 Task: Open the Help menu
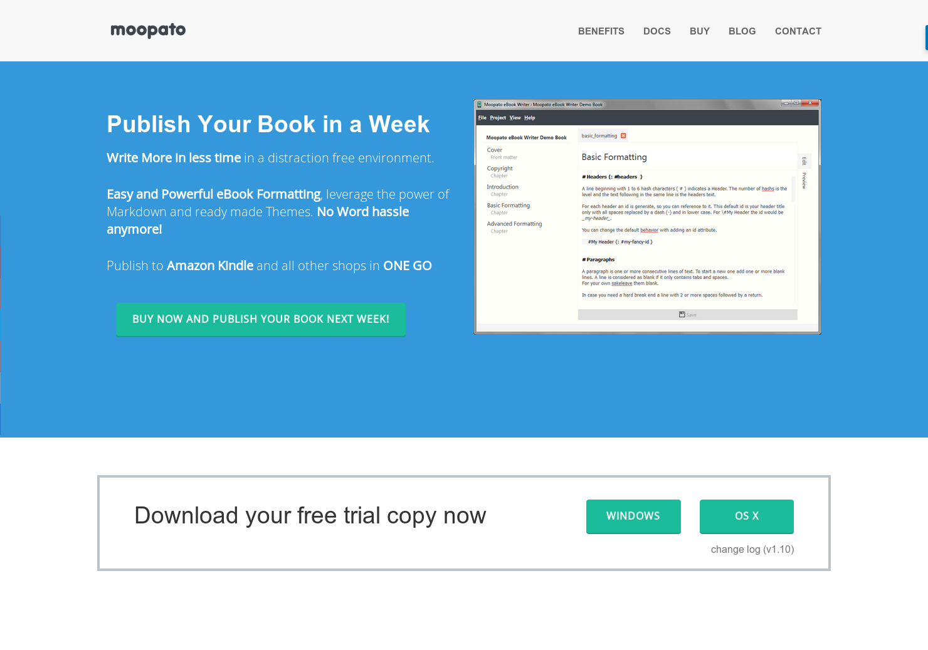pos(529,117)
